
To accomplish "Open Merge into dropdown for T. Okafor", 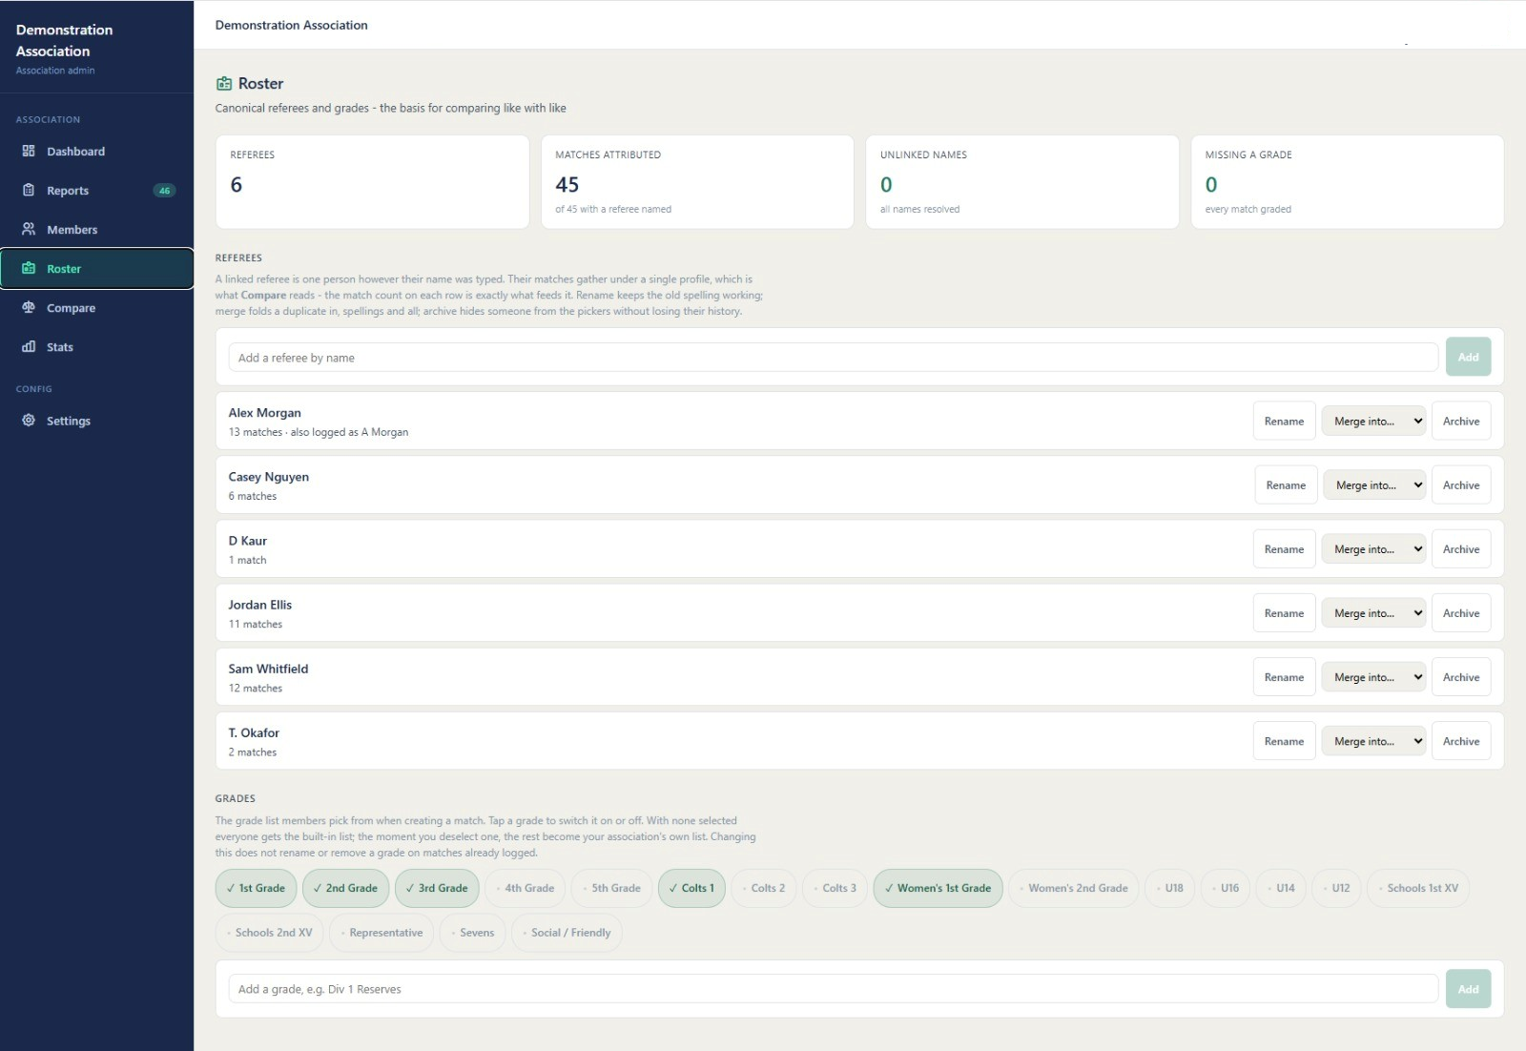I will [1373, 740].
